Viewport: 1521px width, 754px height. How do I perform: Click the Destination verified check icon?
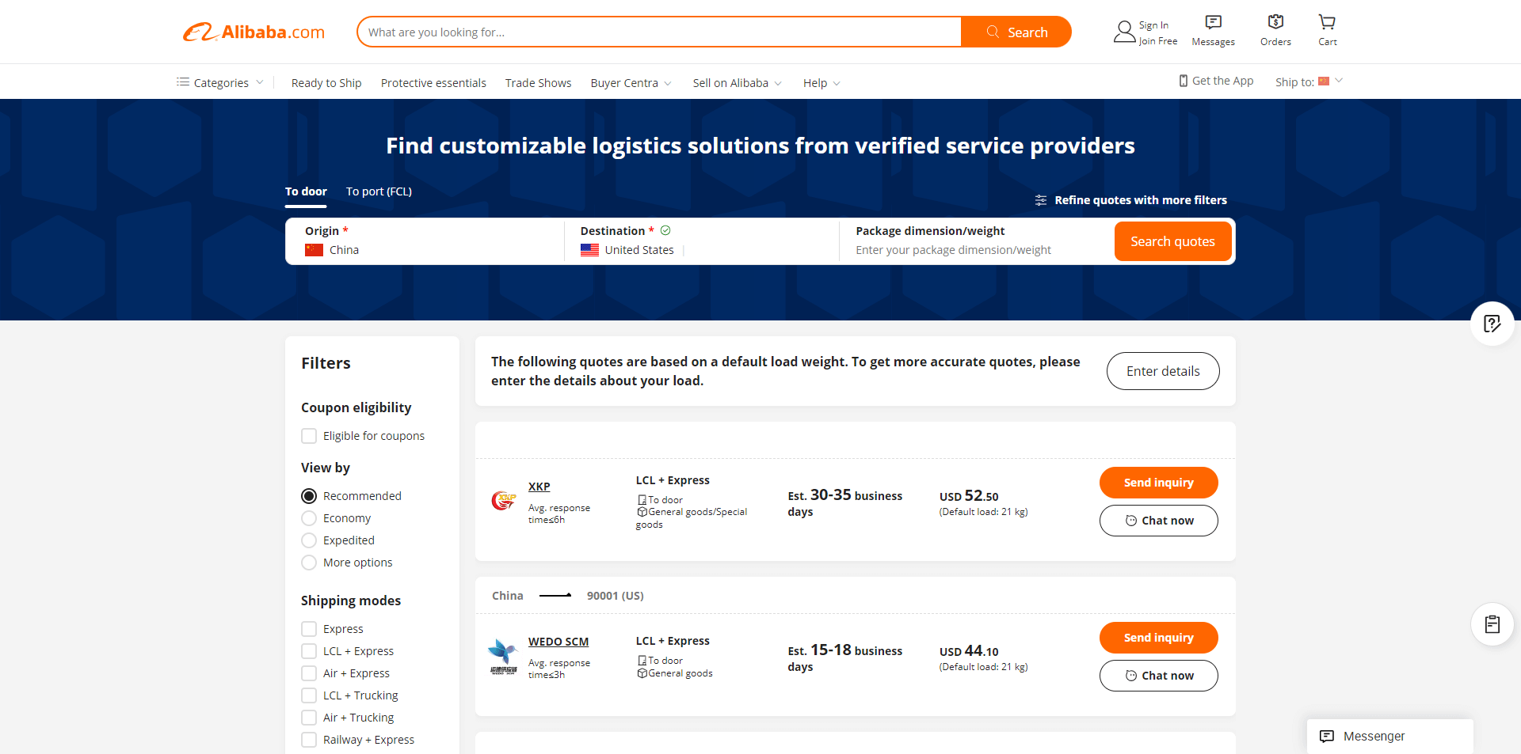click(x=665, y=230)
